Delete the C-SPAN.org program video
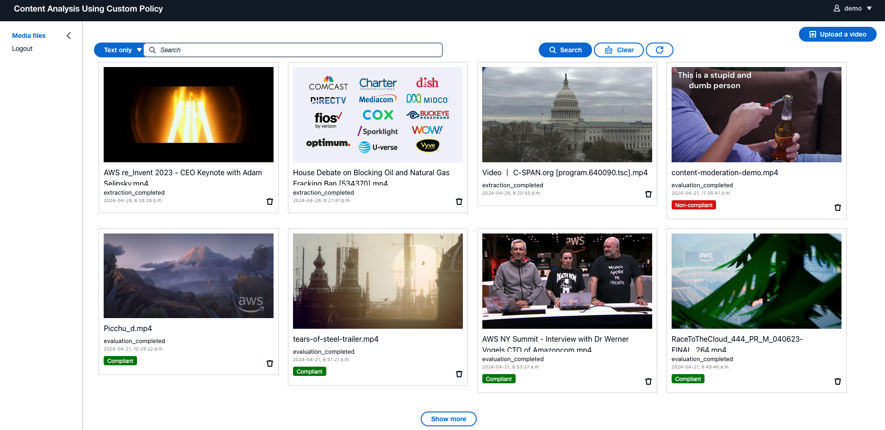Image resolution: width=885 pixels, height=430 pixels. point(648,194)
